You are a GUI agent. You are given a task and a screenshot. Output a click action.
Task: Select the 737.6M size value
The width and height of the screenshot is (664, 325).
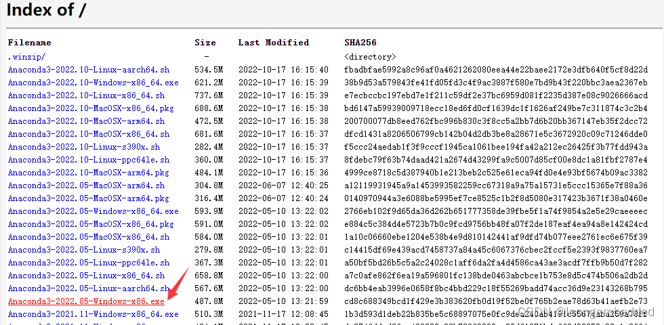coord(209,95)
